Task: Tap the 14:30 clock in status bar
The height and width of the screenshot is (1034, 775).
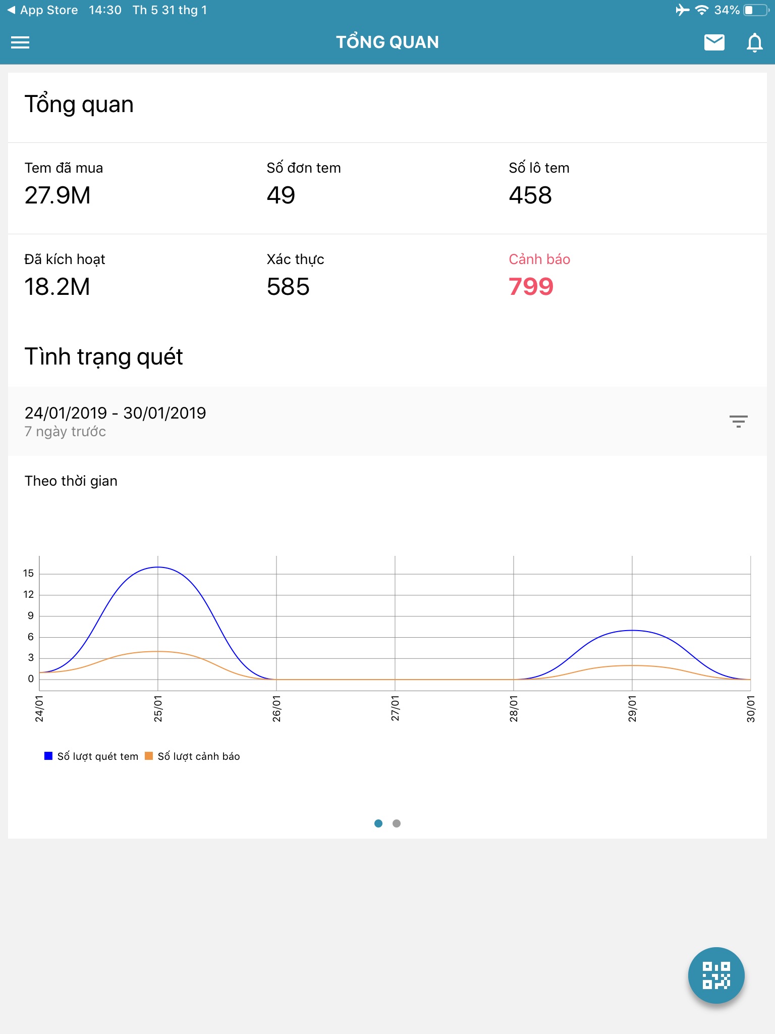Action: [105, 10]
